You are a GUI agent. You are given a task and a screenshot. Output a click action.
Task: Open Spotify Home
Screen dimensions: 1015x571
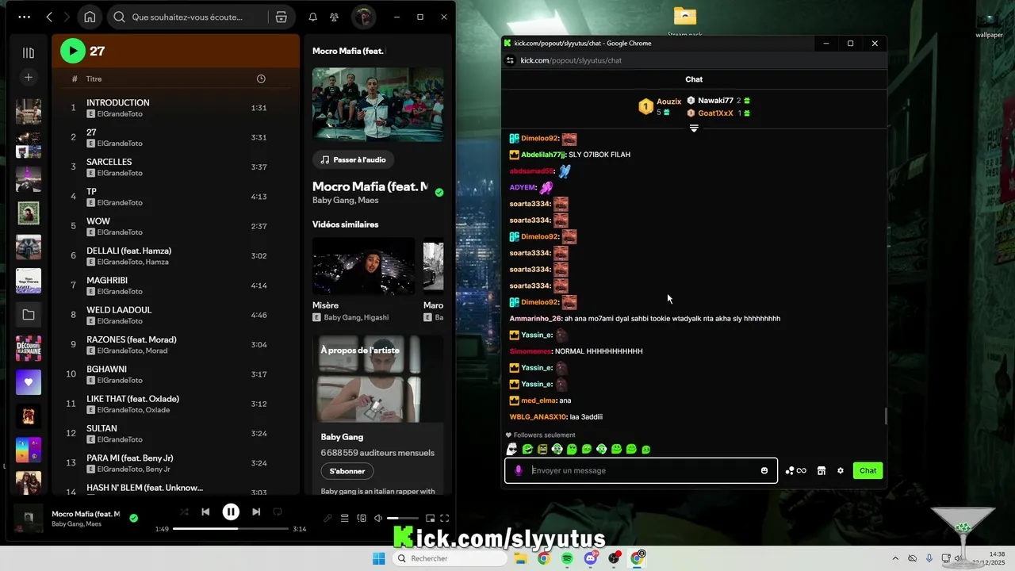pos(90,17)
